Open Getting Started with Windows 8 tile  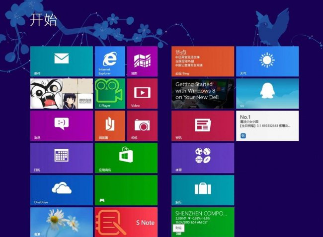click(x=203, y=94)
